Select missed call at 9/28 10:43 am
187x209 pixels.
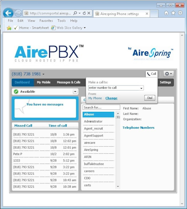coord(45,180)
